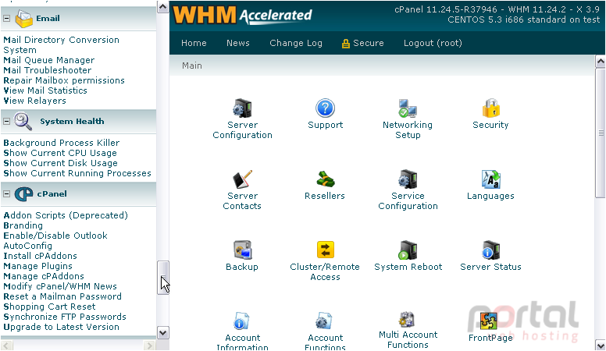Switch to Secure connection
This screenshot has height=351, width=606.
pos(362,43)
